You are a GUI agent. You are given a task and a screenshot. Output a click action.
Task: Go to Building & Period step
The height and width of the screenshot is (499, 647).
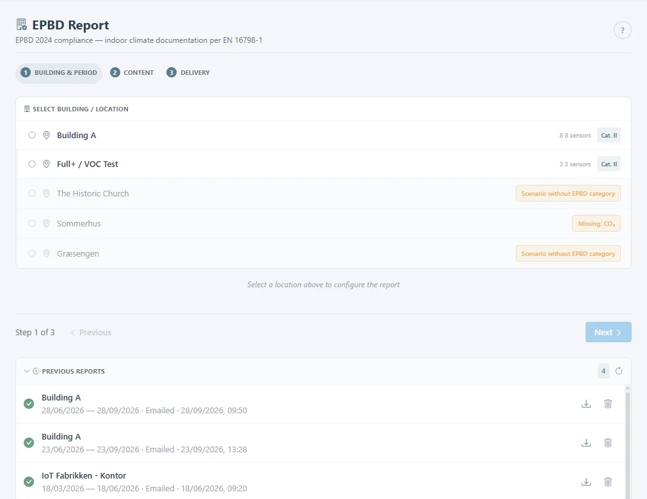[59, 73]
